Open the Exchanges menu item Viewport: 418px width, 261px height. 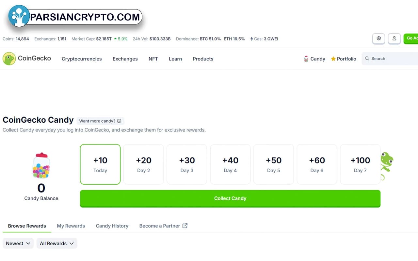125,59
